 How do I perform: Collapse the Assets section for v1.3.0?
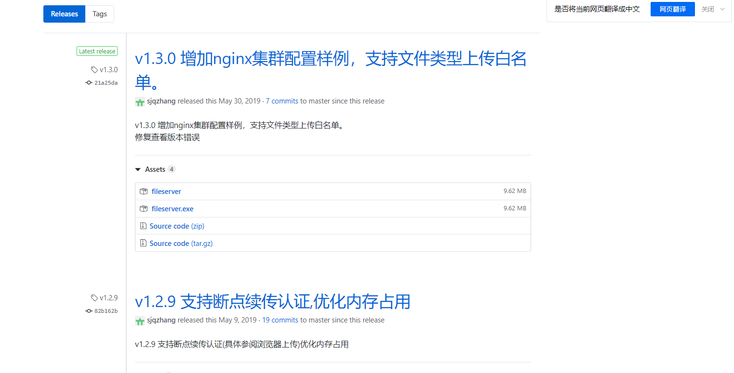[x=138, y=169]
